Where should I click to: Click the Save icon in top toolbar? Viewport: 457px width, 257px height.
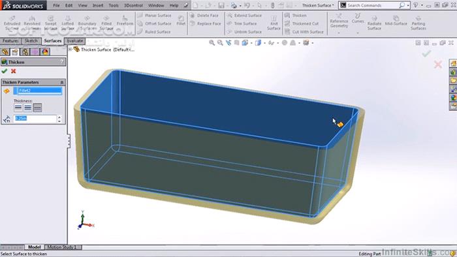pos(221,5)
